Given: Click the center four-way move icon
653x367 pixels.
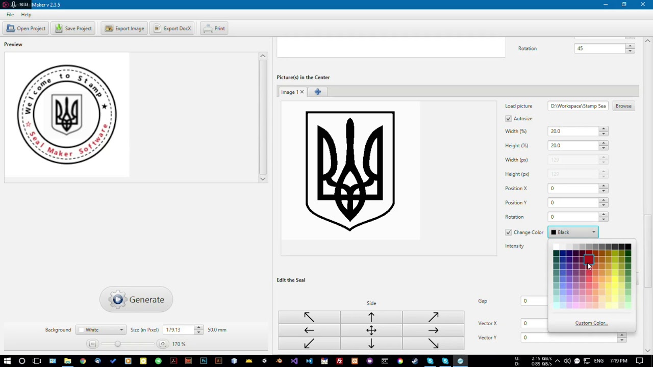Looking at the screenshot, I should click(371, 330).
